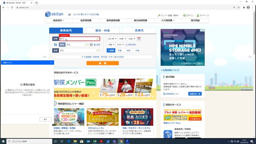Expand the バス時刻表 navigation menu
256x144 pixels.
click(x=168, y=20)
